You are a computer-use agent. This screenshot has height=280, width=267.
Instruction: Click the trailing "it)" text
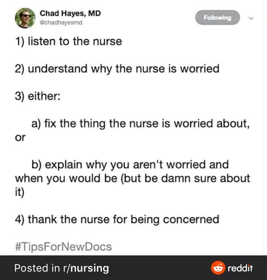point(19,193)
